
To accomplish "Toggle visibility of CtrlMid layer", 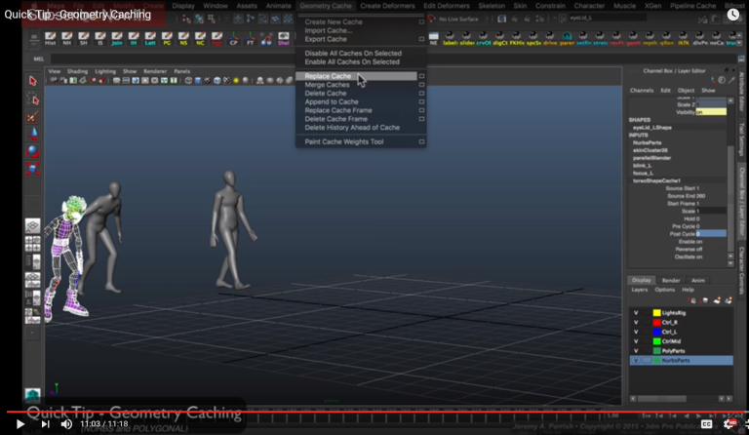I will pos(636,341).
